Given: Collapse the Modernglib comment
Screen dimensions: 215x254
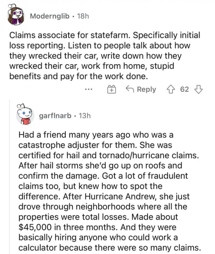Looking at the screenshot, I should [x=49, y=17].
